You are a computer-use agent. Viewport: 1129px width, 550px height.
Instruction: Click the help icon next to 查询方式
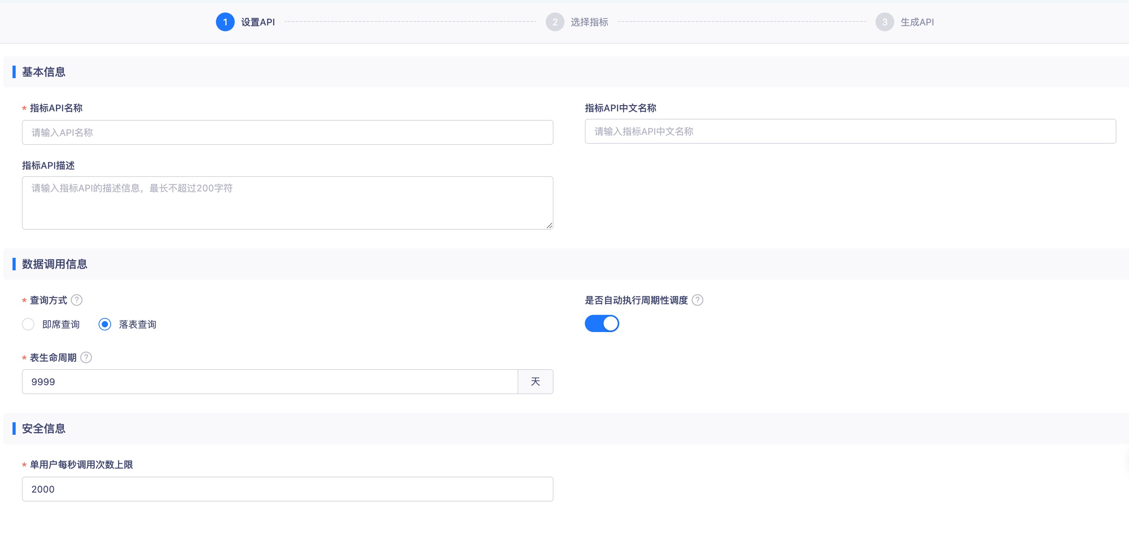click(x=77, y=300)
